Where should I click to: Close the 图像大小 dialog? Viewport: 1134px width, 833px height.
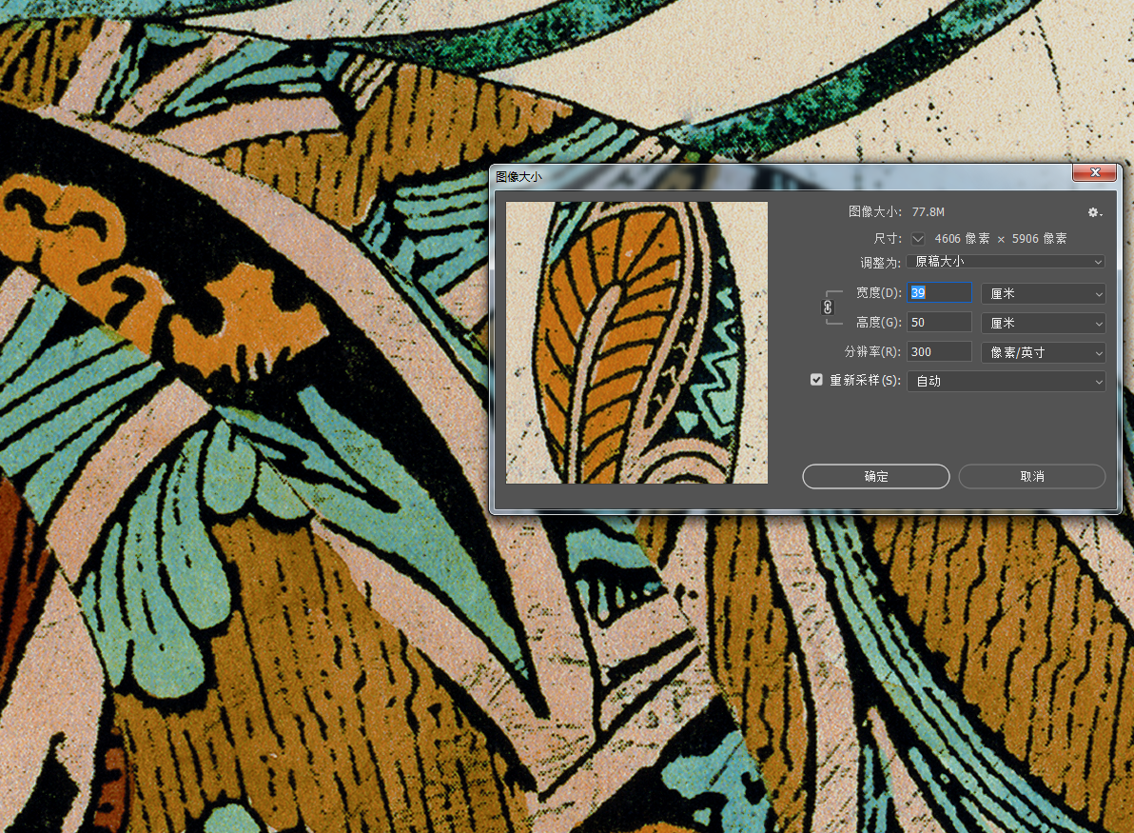[x=1095, y=172]
